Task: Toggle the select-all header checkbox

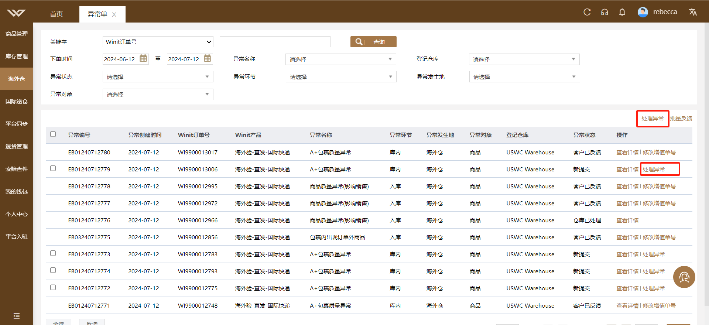Action: [x=53, y=134]
